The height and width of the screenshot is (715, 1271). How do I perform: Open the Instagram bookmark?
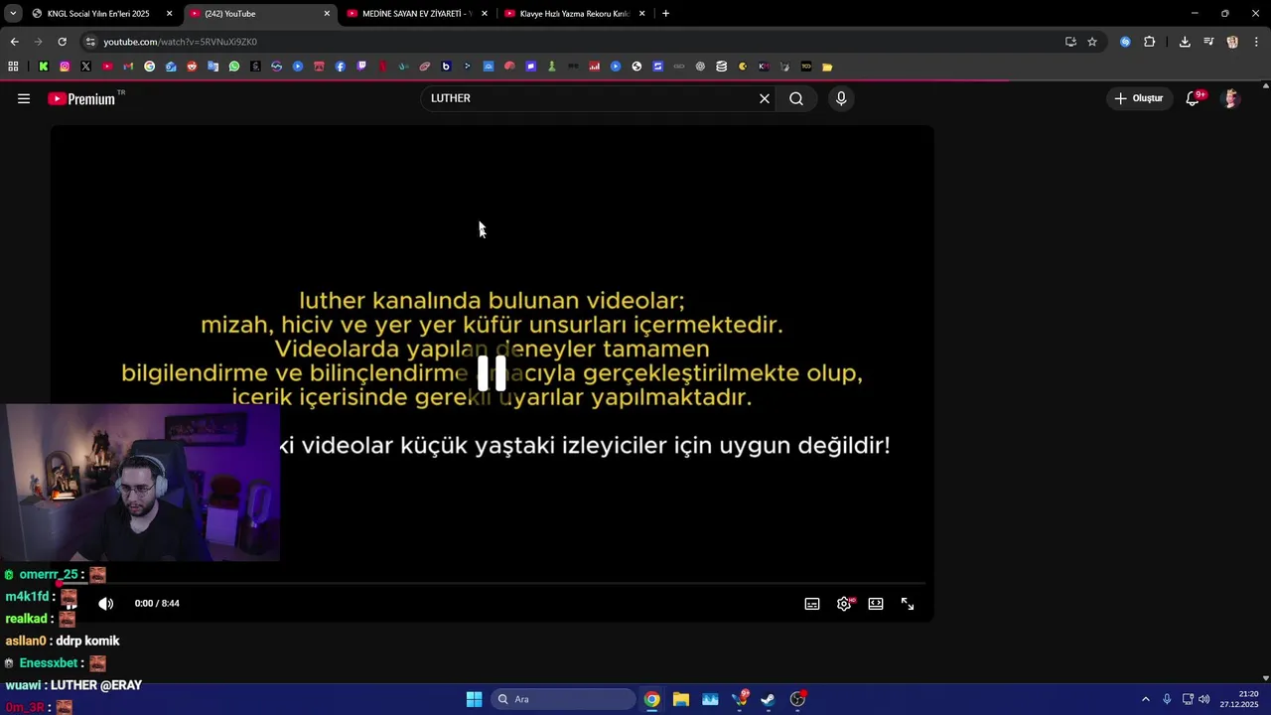point(65,67)
